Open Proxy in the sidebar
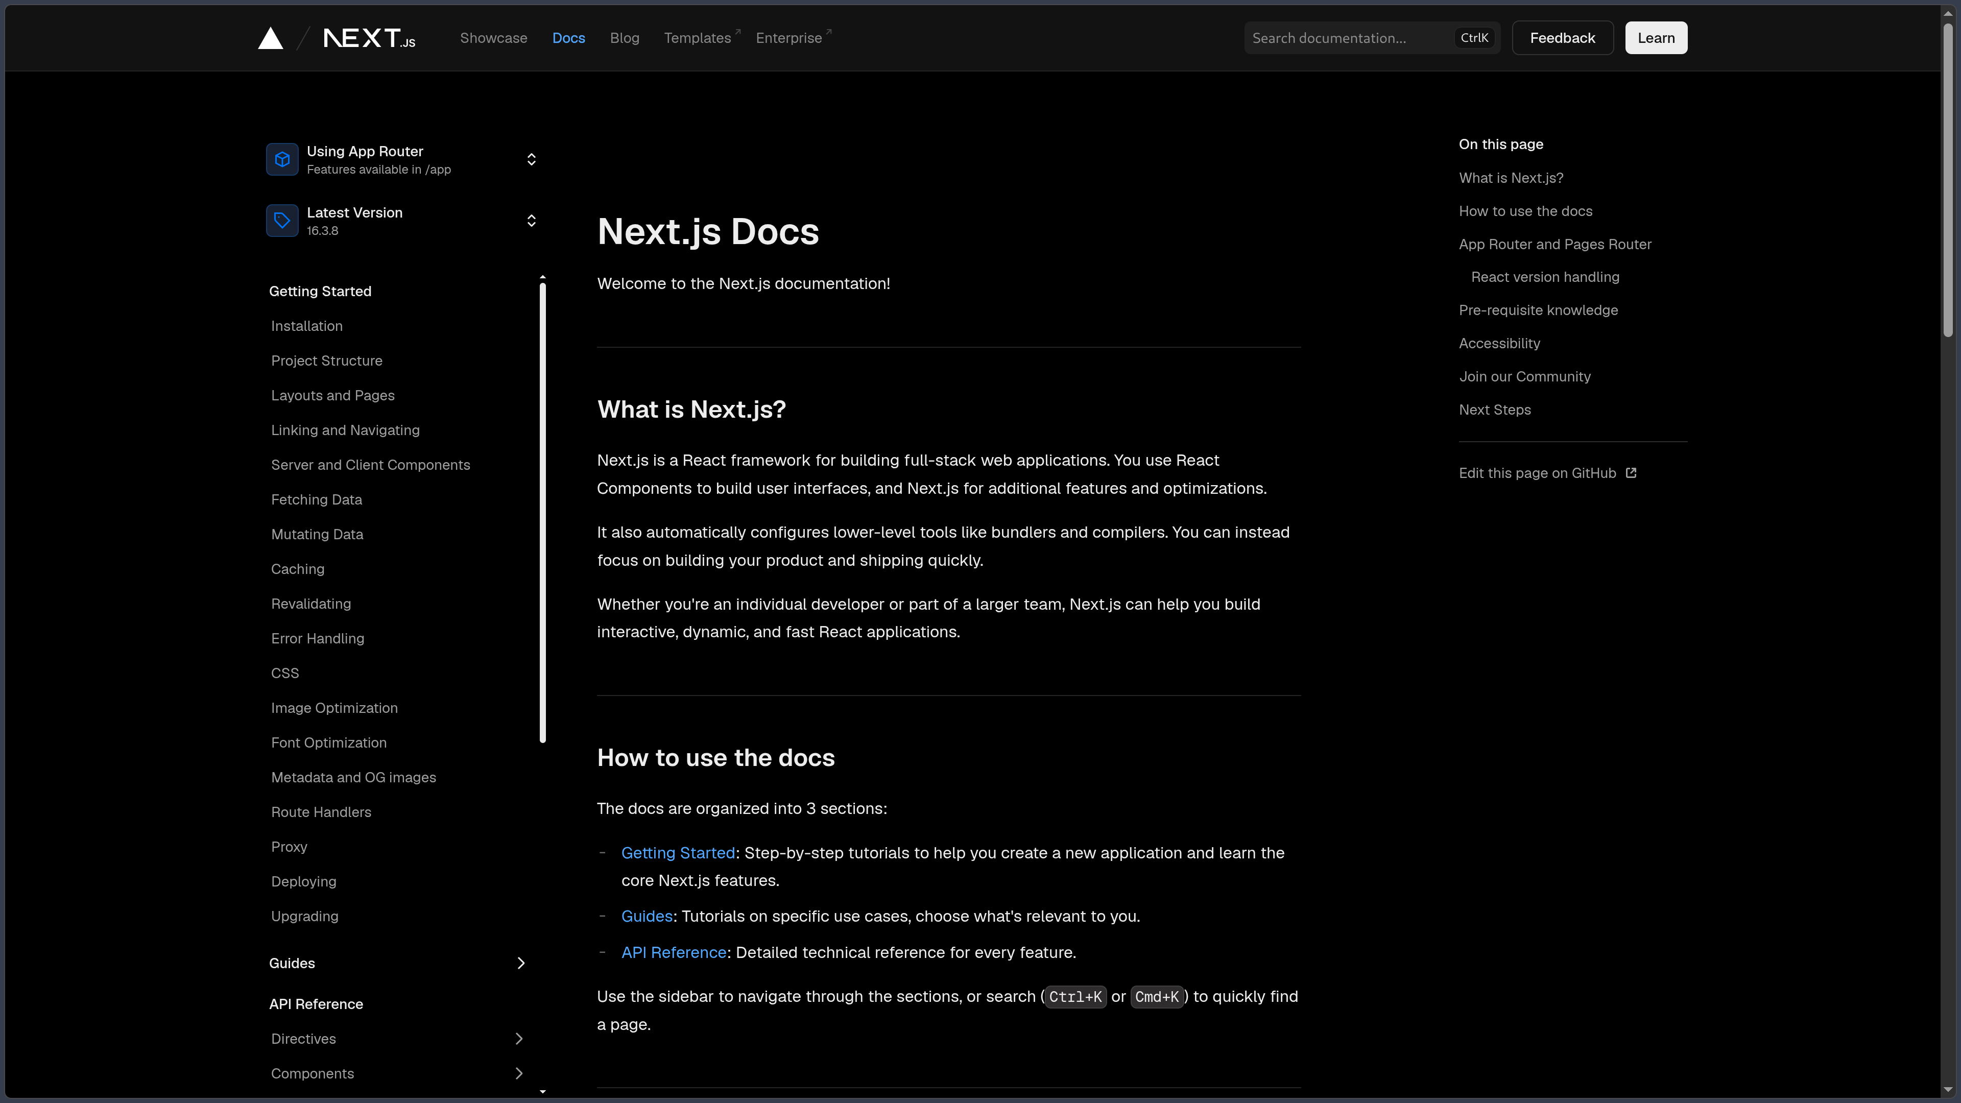Screen dimensions: 1961x1103 [x=289, y=847]
